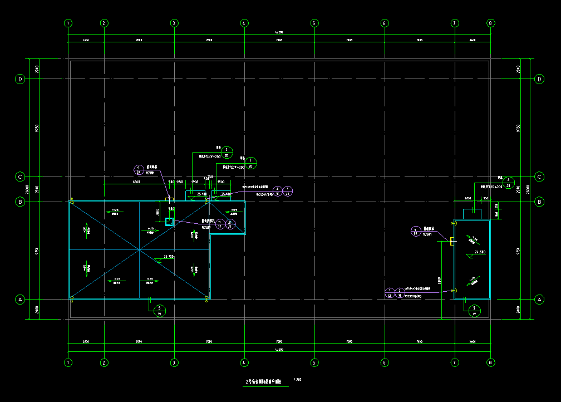Select the vertical 2010 dimension near roof hatch

point(158,212)
